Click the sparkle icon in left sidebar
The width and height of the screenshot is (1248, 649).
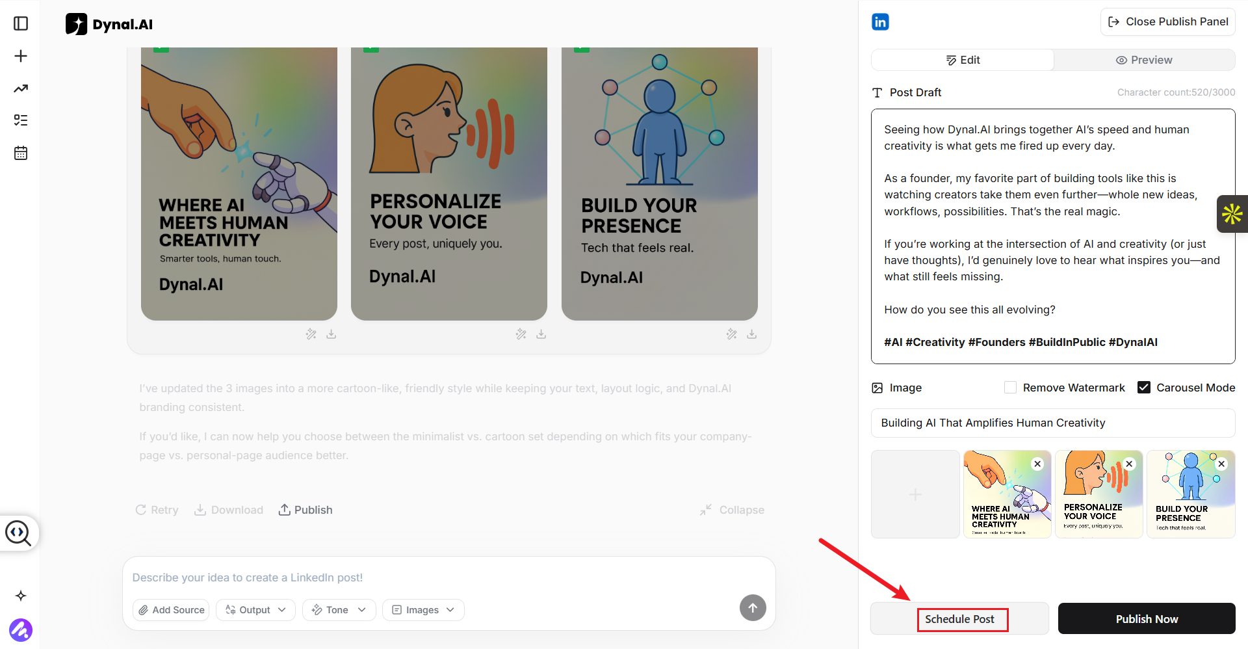[x=21, y=596]
